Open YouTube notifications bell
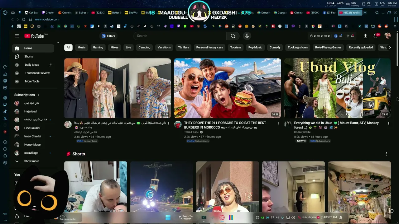Screen dimensions: 399x224 click(376, 36)
